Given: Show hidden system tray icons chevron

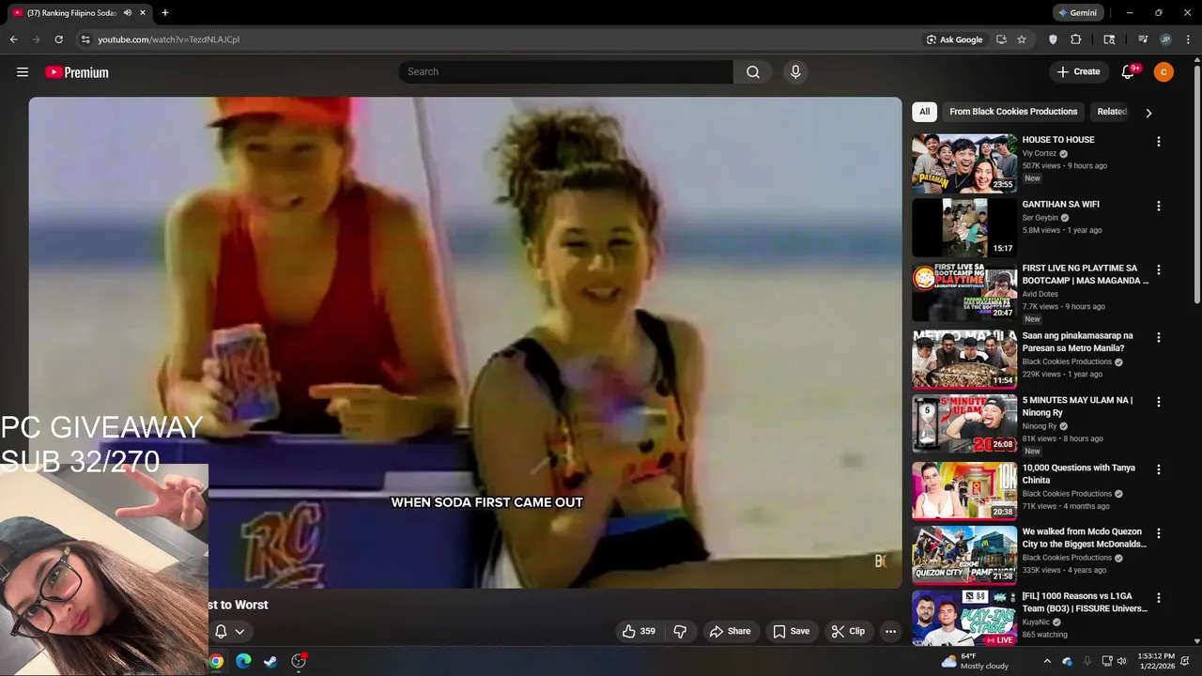Looking at the screenshot, I should [1047, 661].
